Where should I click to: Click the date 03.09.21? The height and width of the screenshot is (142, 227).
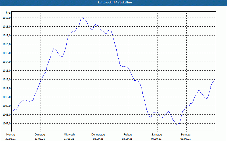(x=127, y=139)
